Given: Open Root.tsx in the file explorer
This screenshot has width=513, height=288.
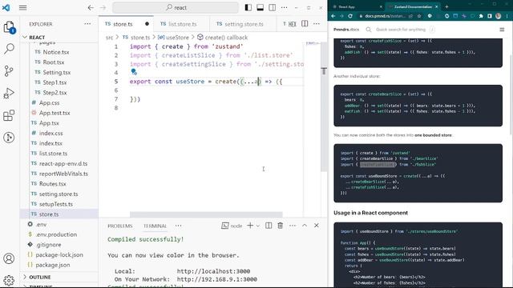Looking at the screenshot, I should click(x=54, y=62).
